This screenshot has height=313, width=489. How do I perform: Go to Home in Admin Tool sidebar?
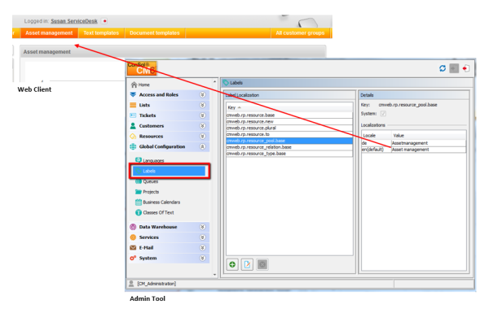point(143,85)
